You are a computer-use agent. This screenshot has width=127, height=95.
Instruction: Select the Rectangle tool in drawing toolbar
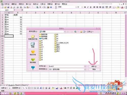tap(29, 88)
